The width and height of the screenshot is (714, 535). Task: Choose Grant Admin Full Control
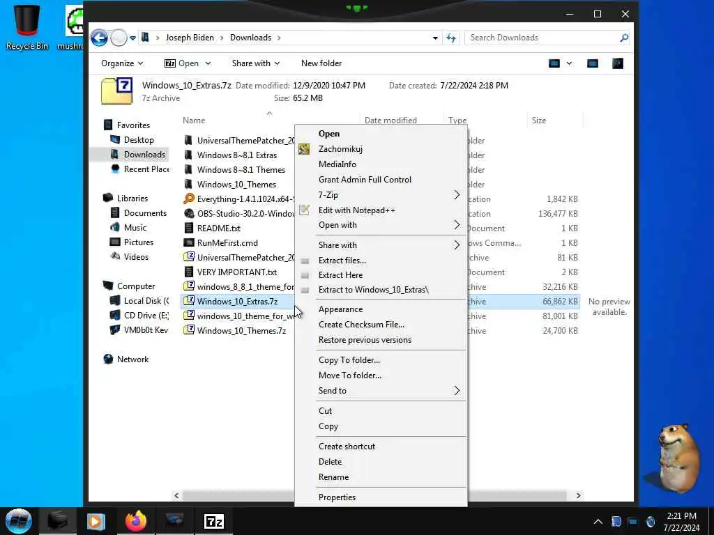(381, 179)
